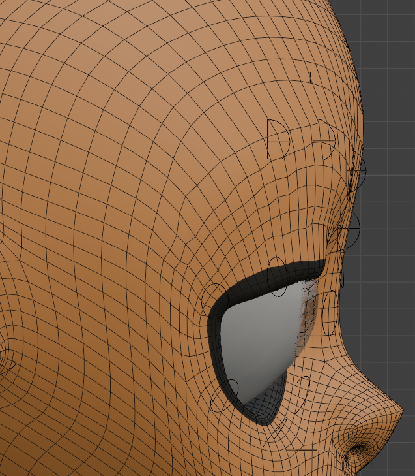The height and width of the screenshot is (476, 415).
Task: Click the middle D-shaped eyebrow control
Action: (x=322, y=139)
